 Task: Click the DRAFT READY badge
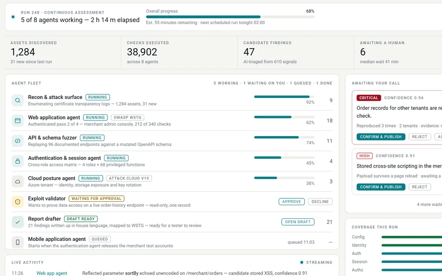pos(81,219)
